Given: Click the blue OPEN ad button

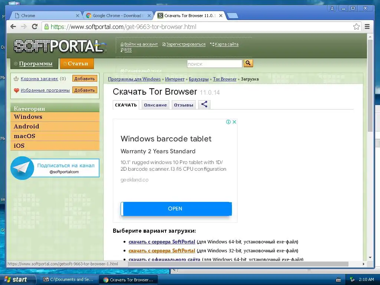Looking at the screenshot, I should 176,209.
